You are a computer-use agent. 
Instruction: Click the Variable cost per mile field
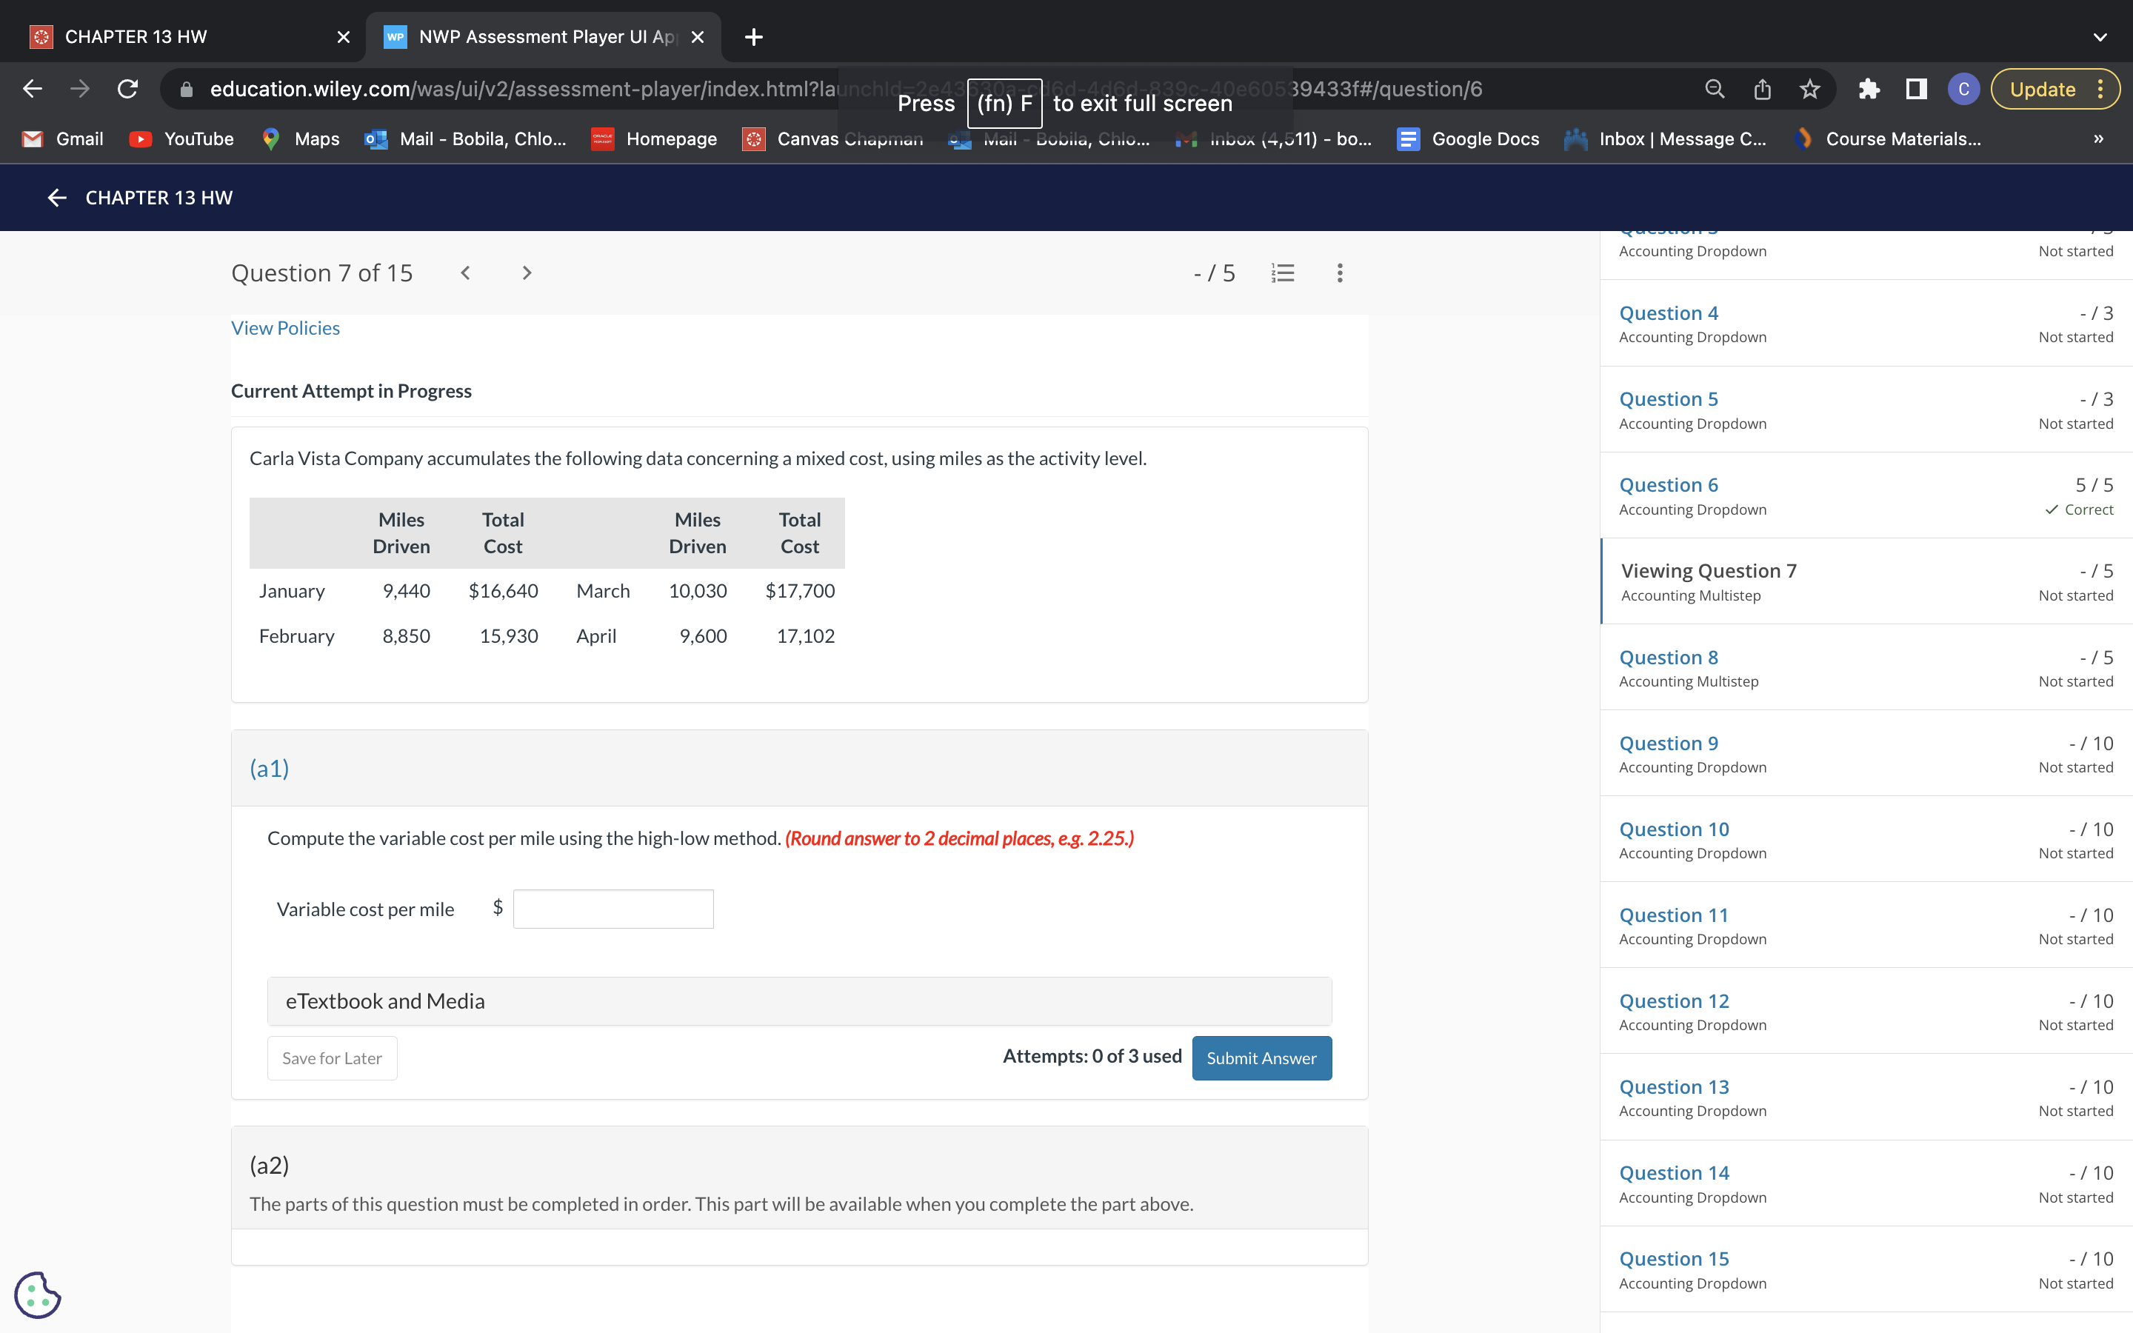(612, 909)
